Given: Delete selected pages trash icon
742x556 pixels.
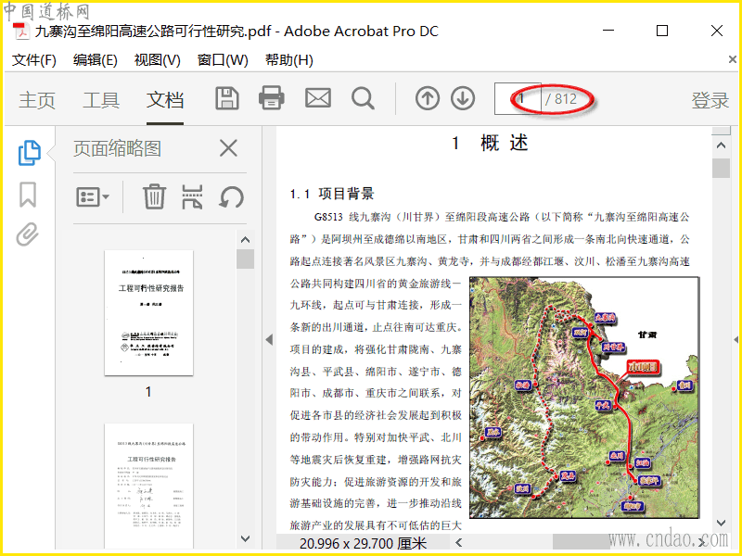Looking at the screenshot, I should tap(154, 196).
